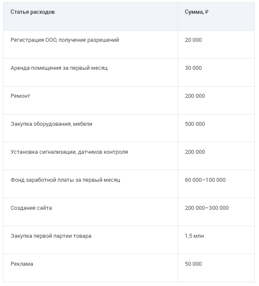Click the 20 000 amount cell
259x286 pixels.
click(193, 40)
